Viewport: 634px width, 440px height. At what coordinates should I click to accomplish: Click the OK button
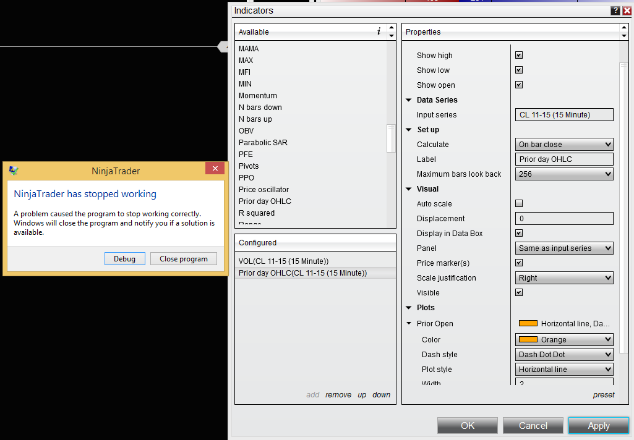click(x=468, y=425)
